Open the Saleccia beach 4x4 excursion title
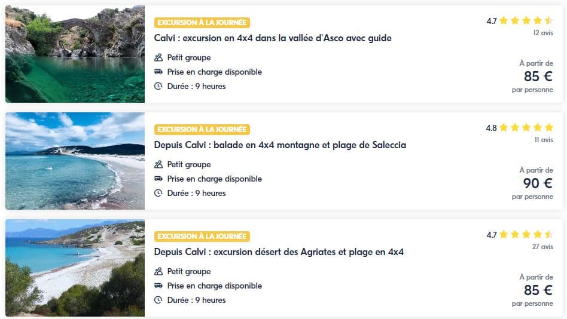 click(x=280, y=145)
